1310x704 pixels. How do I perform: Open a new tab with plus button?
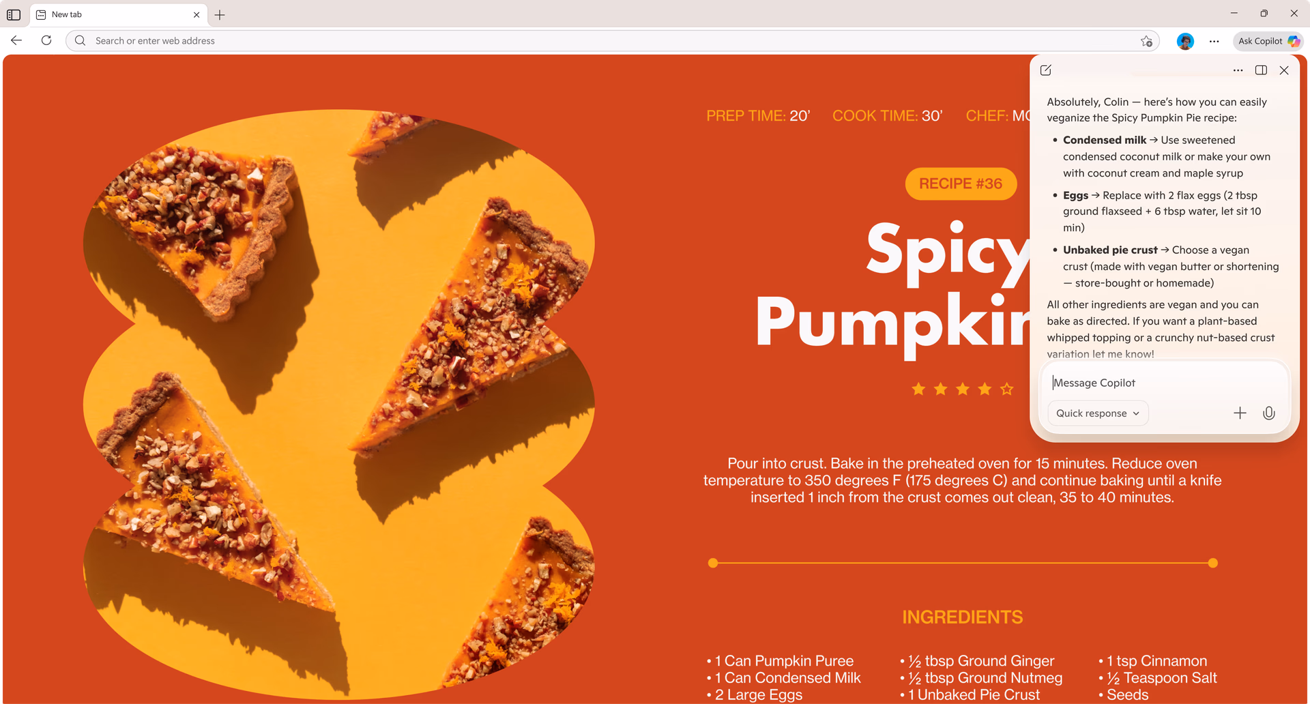pyautogui.click(x=220, y=14)
